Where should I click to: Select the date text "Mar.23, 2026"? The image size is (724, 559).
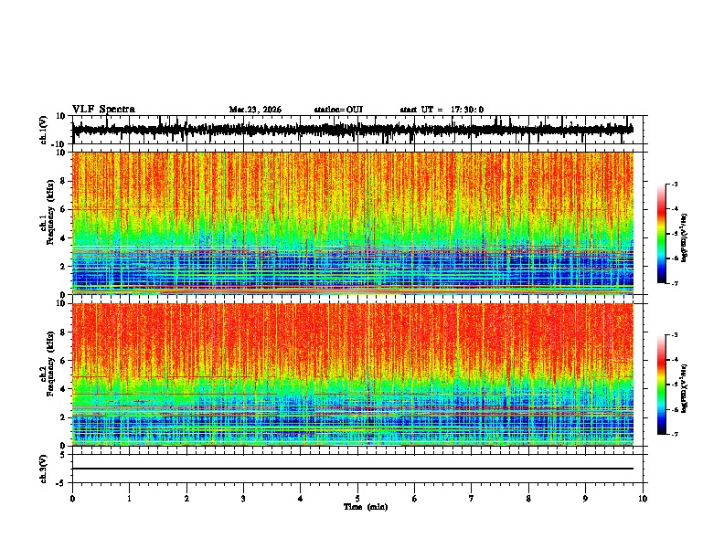tap(255, 110)
